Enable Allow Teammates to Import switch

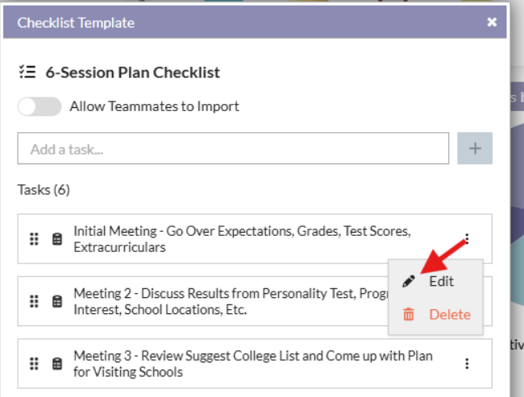[40, 106]
